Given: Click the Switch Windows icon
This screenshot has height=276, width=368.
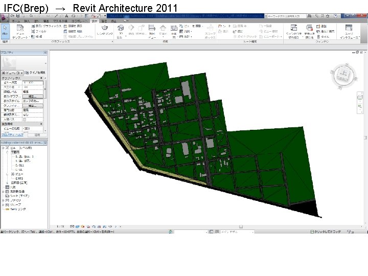Looking at the screenshot, I should (x=293, y=28).
